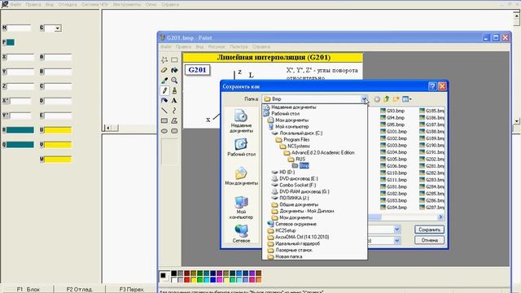Click the help question mark in save dialog

(432, 86)
